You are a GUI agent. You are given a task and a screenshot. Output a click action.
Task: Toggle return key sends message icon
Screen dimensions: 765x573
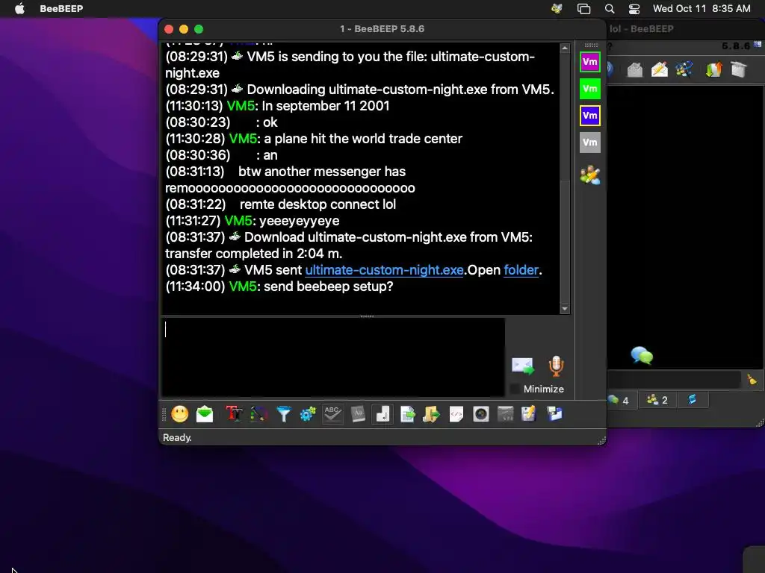point(382,414)
